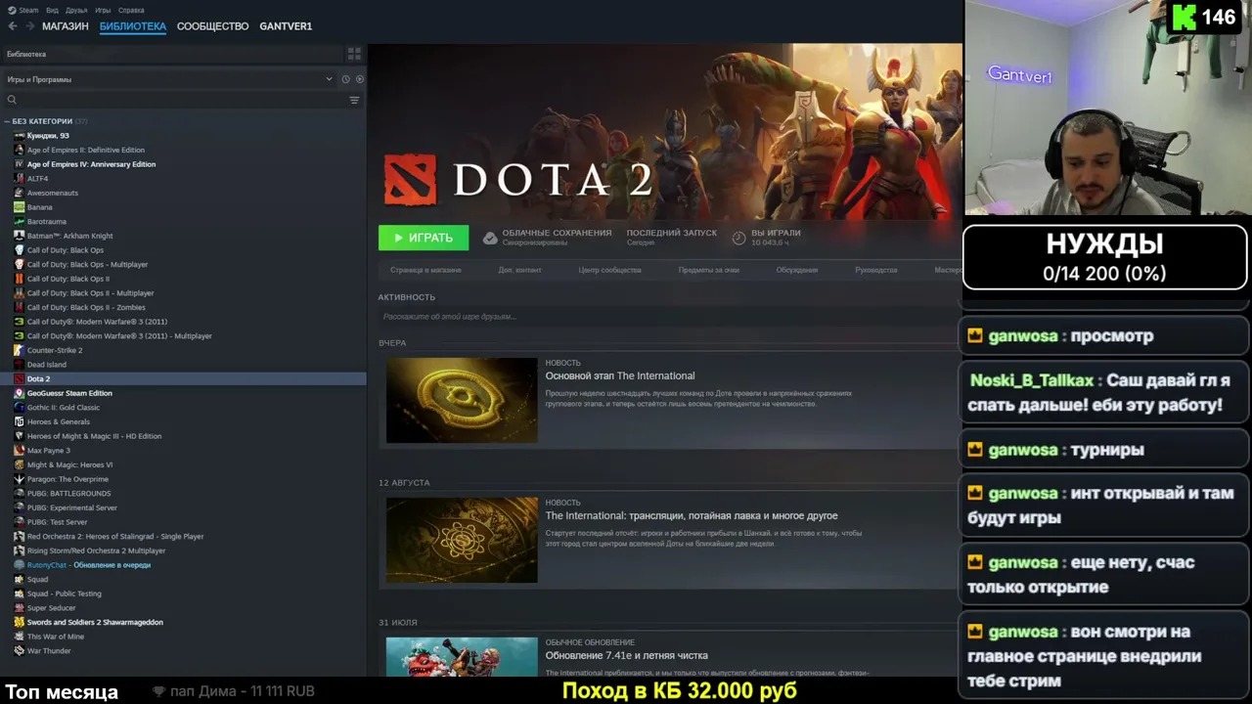Open headline Обновление 7.41e и летняя чистка
This screenshot has width=1252, height=704.
tap(627, 655)
